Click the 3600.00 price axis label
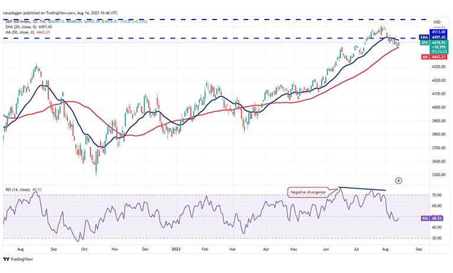The width and height of the screenshot is (453, 273). 439,162
